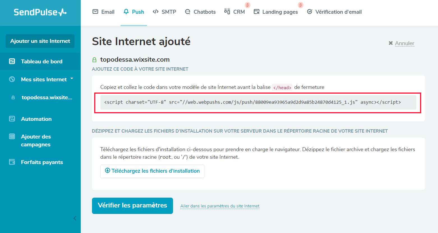Click the Tableau de bord dashboard icon
This screenshot has width=438, height=233.
(12, 61)
